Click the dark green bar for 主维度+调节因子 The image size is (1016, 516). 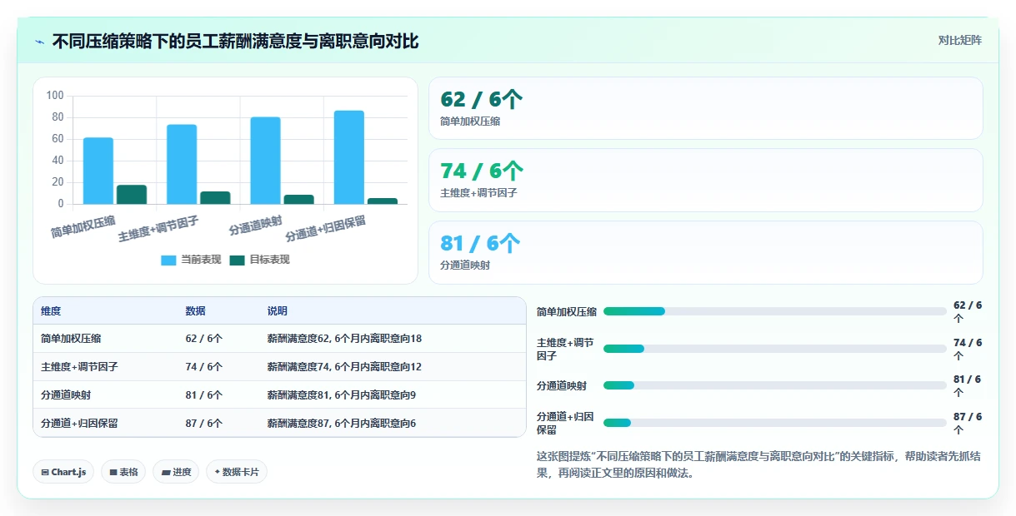pyautogui.click(x=215, y=197)
